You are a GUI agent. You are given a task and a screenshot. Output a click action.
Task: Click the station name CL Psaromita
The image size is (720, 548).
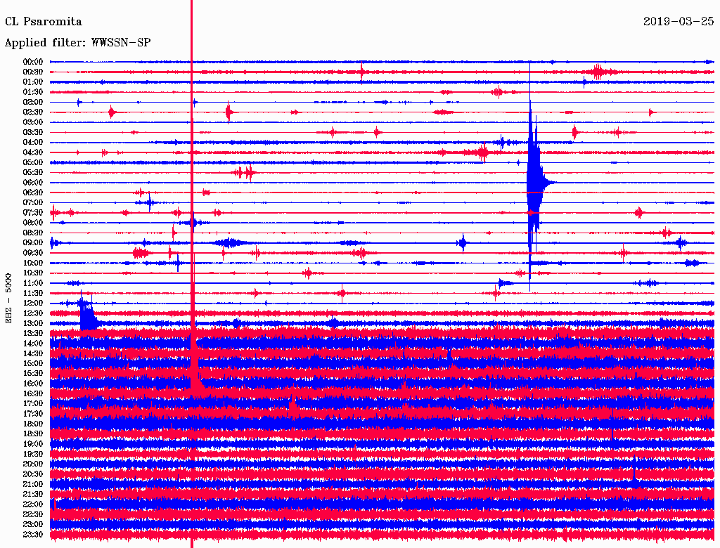[43, 22]
